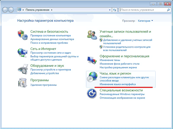Open 'Сеть и Интернет' category
Image resolution: width=173 pixels, height=129 pixels.
43,49
